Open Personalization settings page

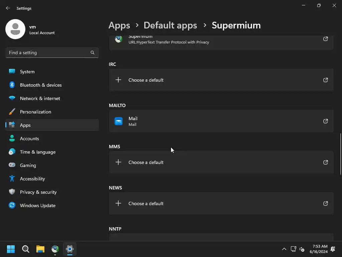[x=35, y=112]
